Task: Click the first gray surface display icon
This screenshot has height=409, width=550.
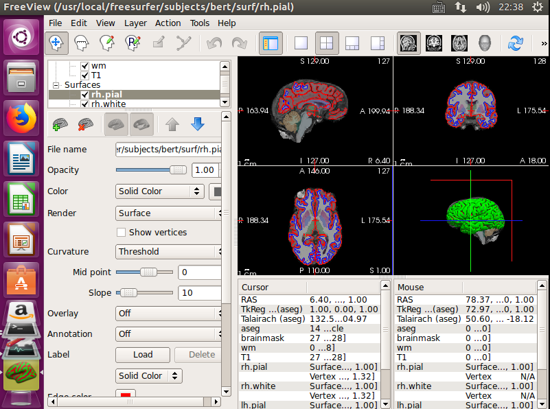Action: click(x=116, y=124)
